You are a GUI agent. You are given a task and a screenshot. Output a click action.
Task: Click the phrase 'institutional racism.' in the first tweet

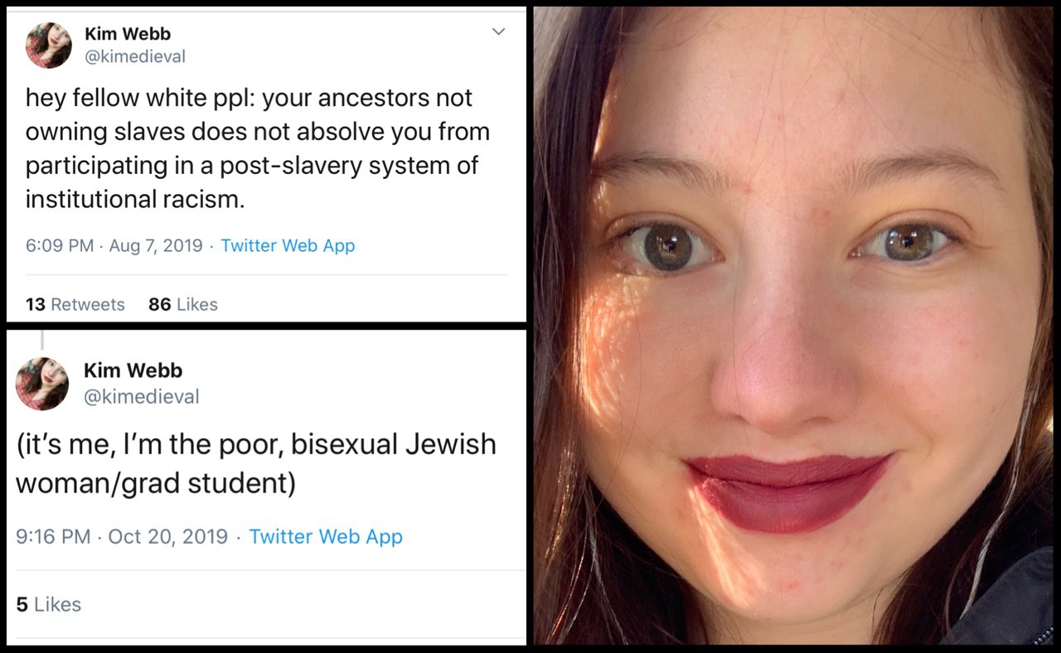[136, 199]
